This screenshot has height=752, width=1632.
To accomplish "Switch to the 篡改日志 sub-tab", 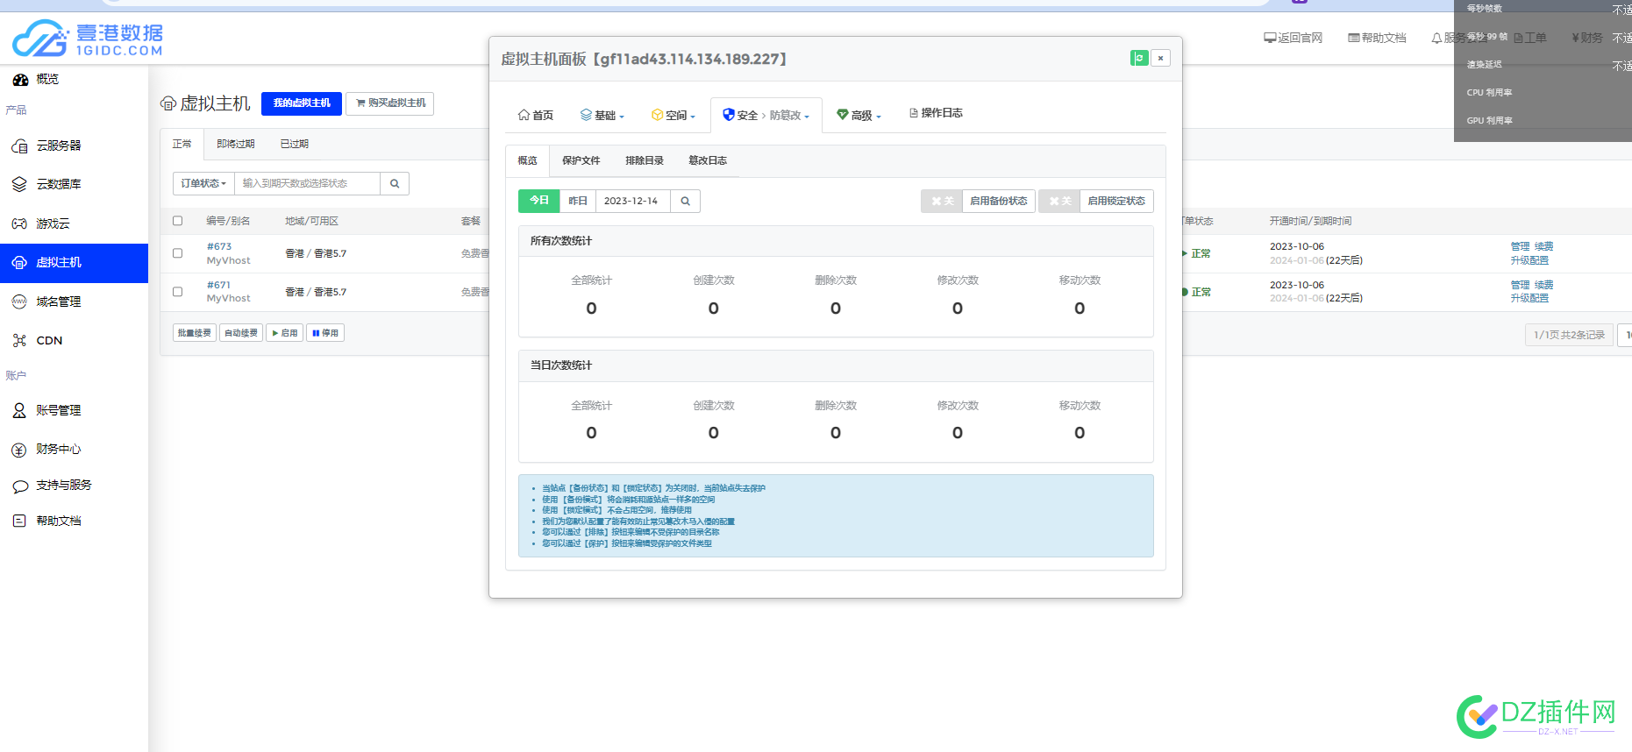I will tap(708, 160).
